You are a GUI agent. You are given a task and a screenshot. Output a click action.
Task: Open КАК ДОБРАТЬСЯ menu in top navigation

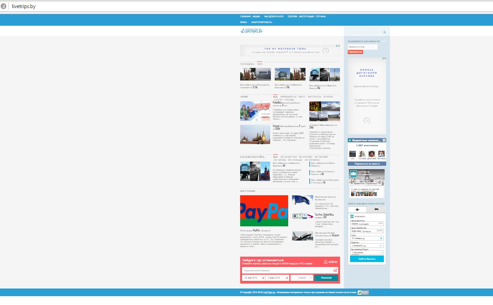point(274,16)
